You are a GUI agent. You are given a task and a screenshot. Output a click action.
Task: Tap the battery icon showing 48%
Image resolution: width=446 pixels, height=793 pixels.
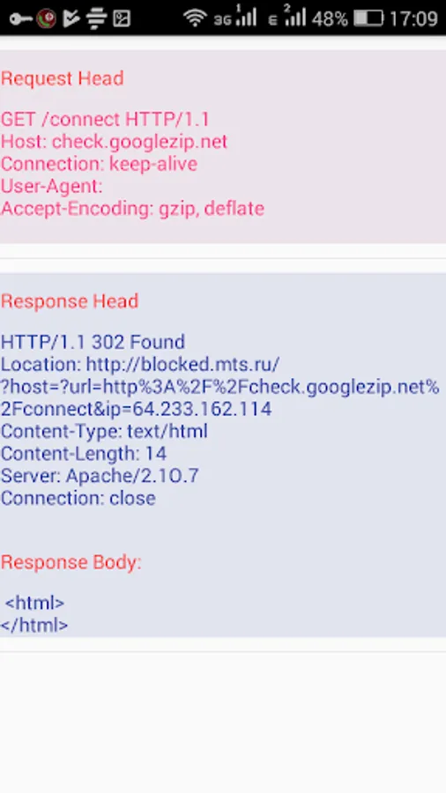[368, 19]
